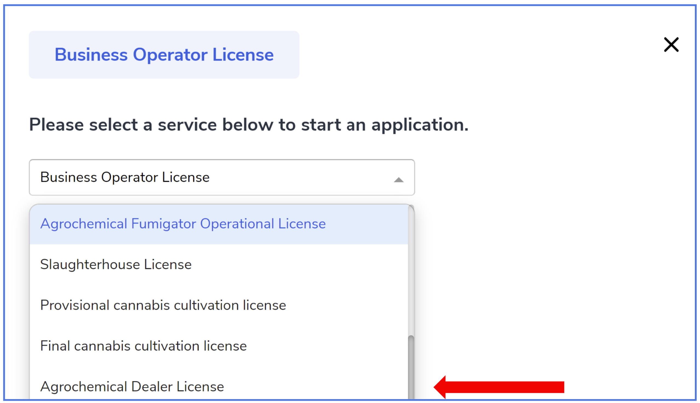Click the 'Please select a service' heading
700x403 pixels.
click(x=248, y=124)
